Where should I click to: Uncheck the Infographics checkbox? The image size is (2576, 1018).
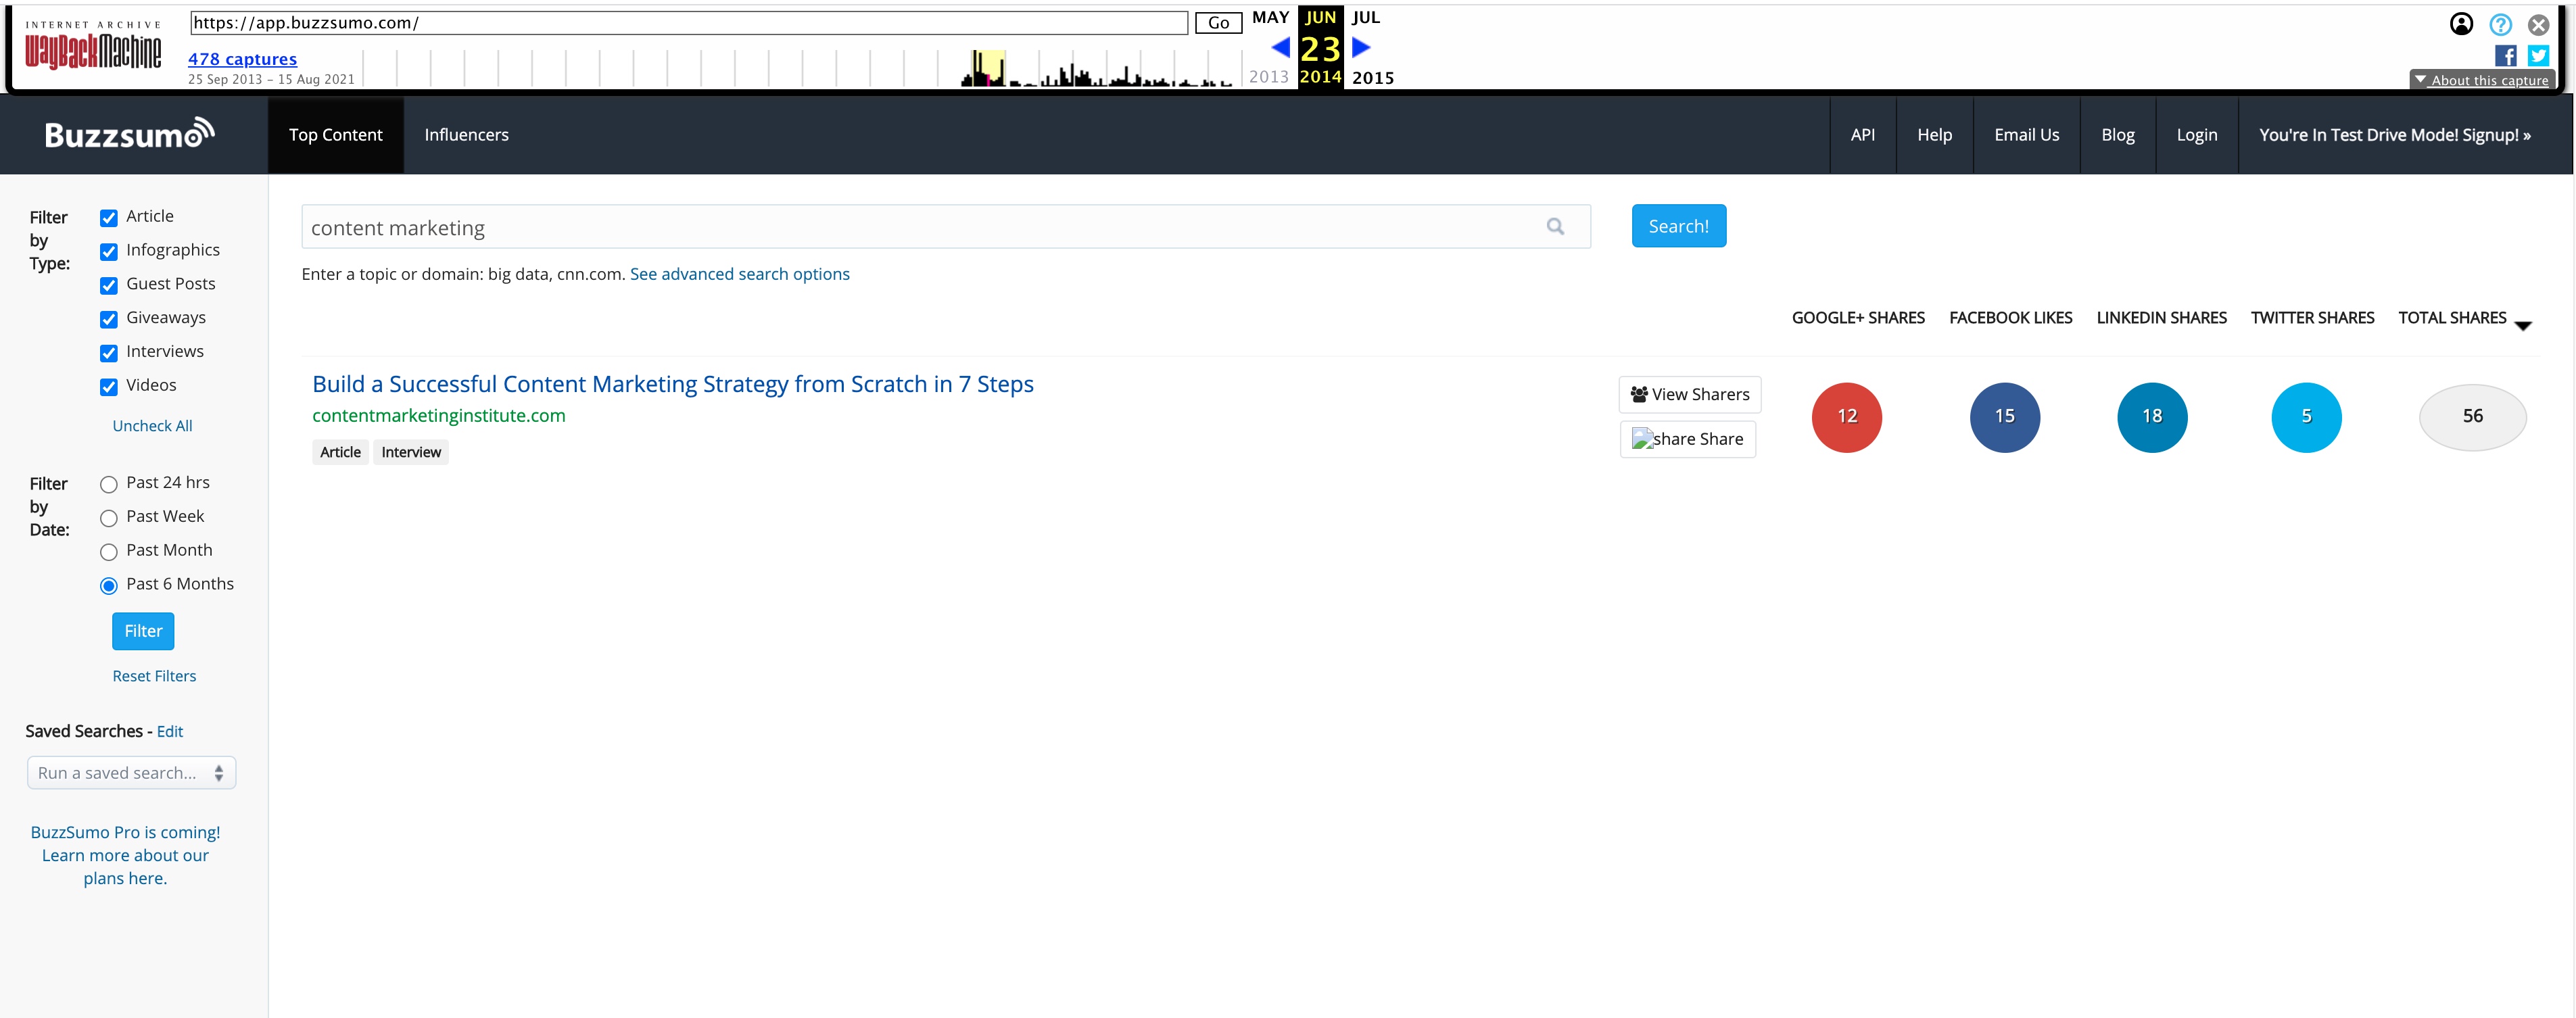tap(109, 252)
